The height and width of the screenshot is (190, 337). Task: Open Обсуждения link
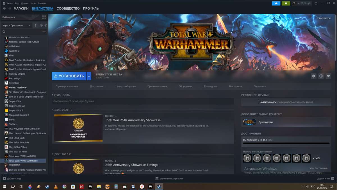[185, 86]
